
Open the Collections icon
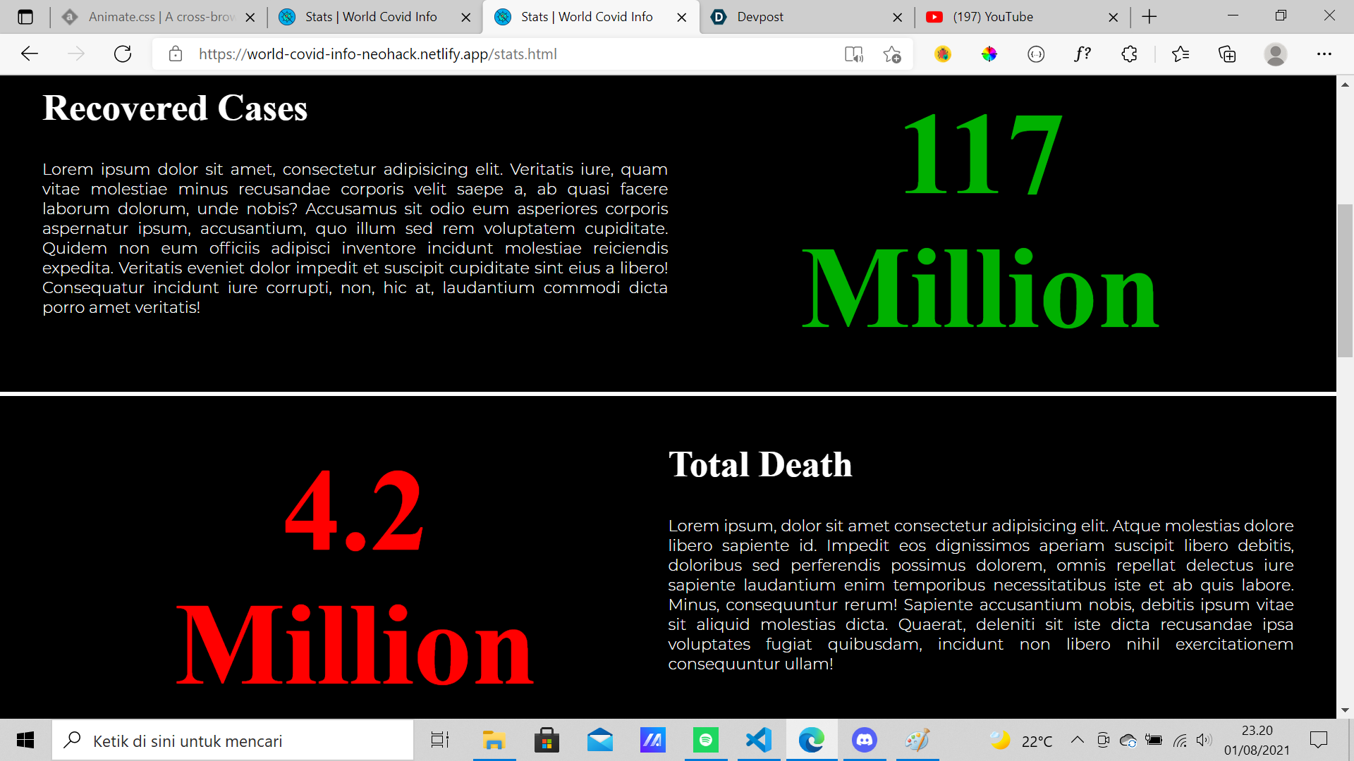point(1227,54)
